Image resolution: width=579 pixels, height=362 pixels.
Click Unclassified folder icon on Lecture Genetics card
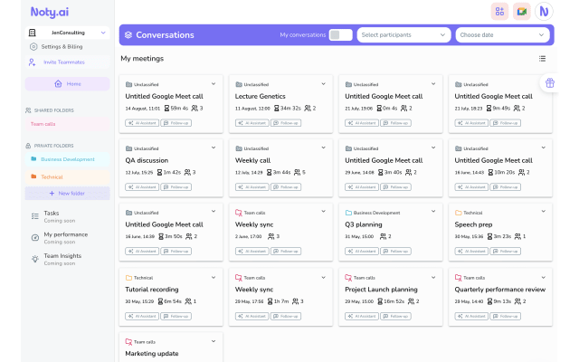point(239,84)
